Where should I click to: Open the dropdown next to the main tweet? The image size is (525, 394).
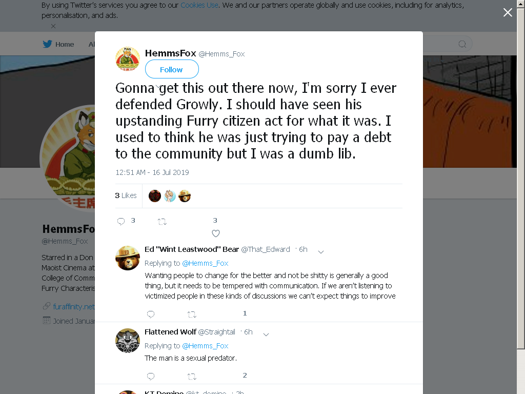[x=158, y=87]
